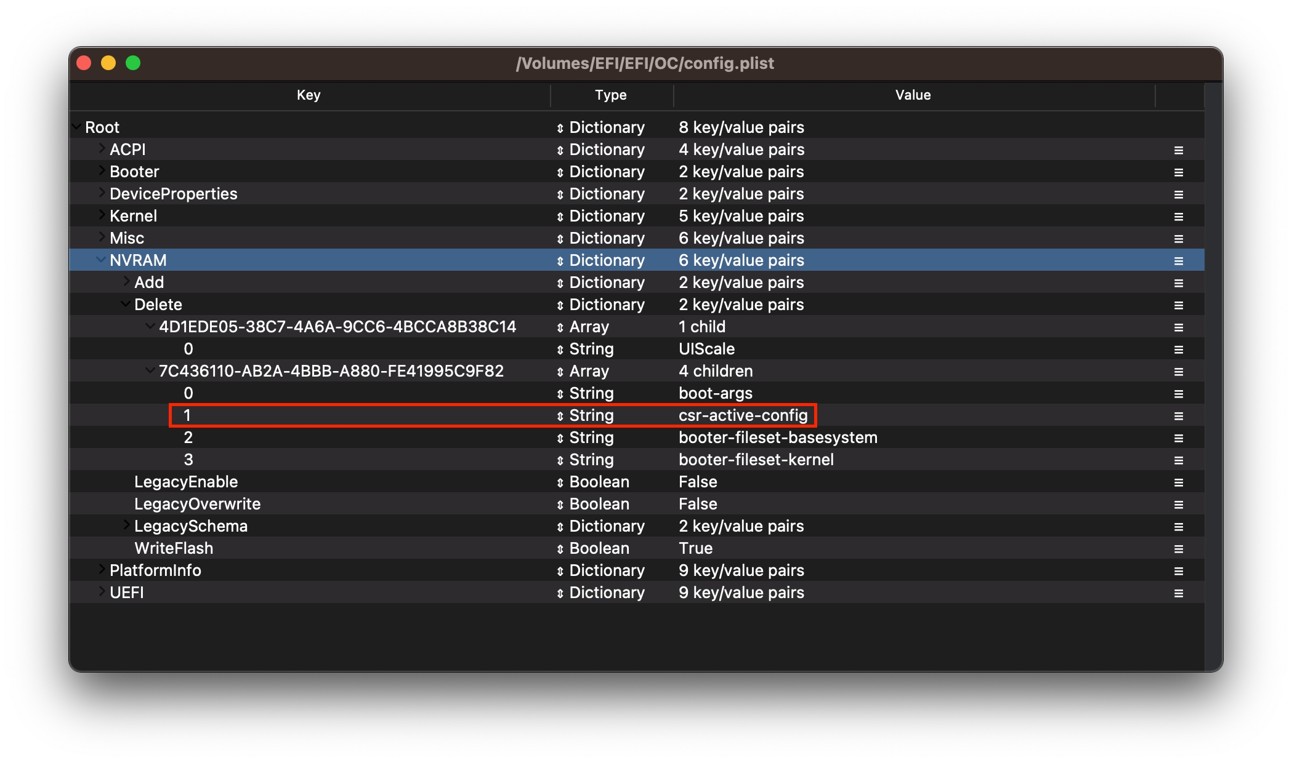
Task: Click the menu icon on the UIScale row
Action: point(1178,350)
